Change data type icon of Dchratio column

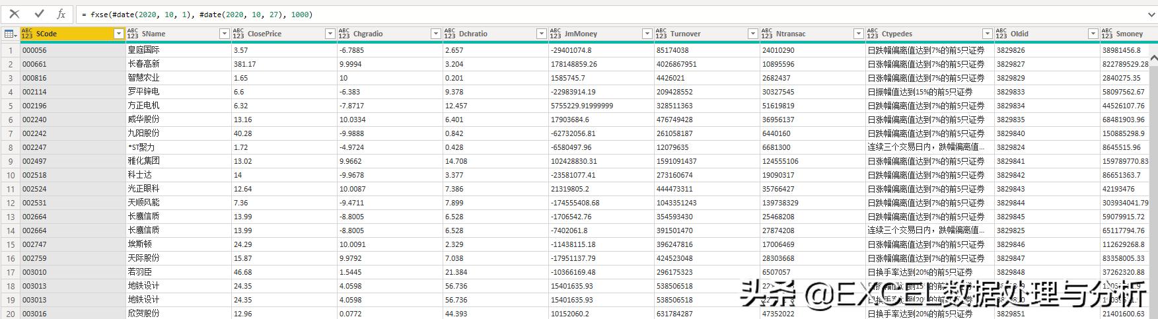[x=450, y=34]
